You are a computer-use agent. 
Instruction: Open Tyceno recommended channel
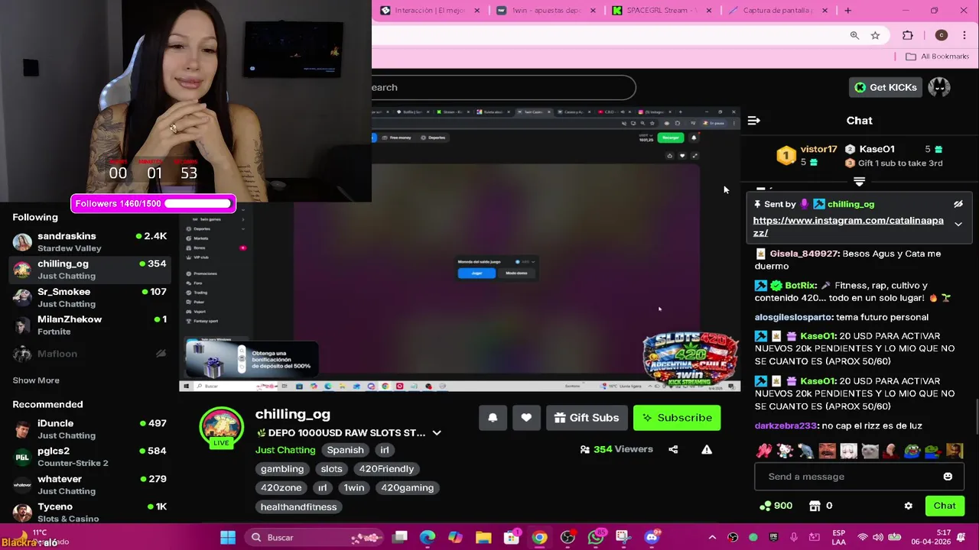(92, 513)
